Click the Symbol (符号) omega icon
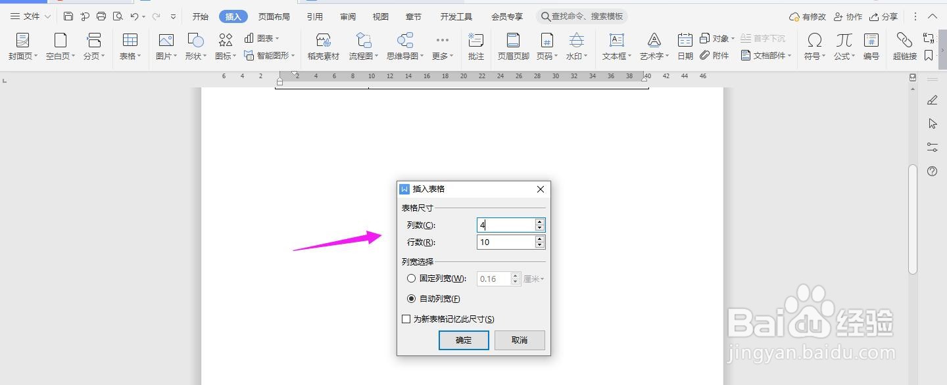The image size is (947, 385). pyautogui.click(x=815, y=40)
